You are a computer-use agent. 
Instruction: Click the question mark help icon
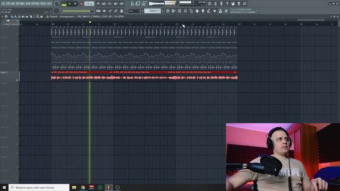tap(227, 4)
